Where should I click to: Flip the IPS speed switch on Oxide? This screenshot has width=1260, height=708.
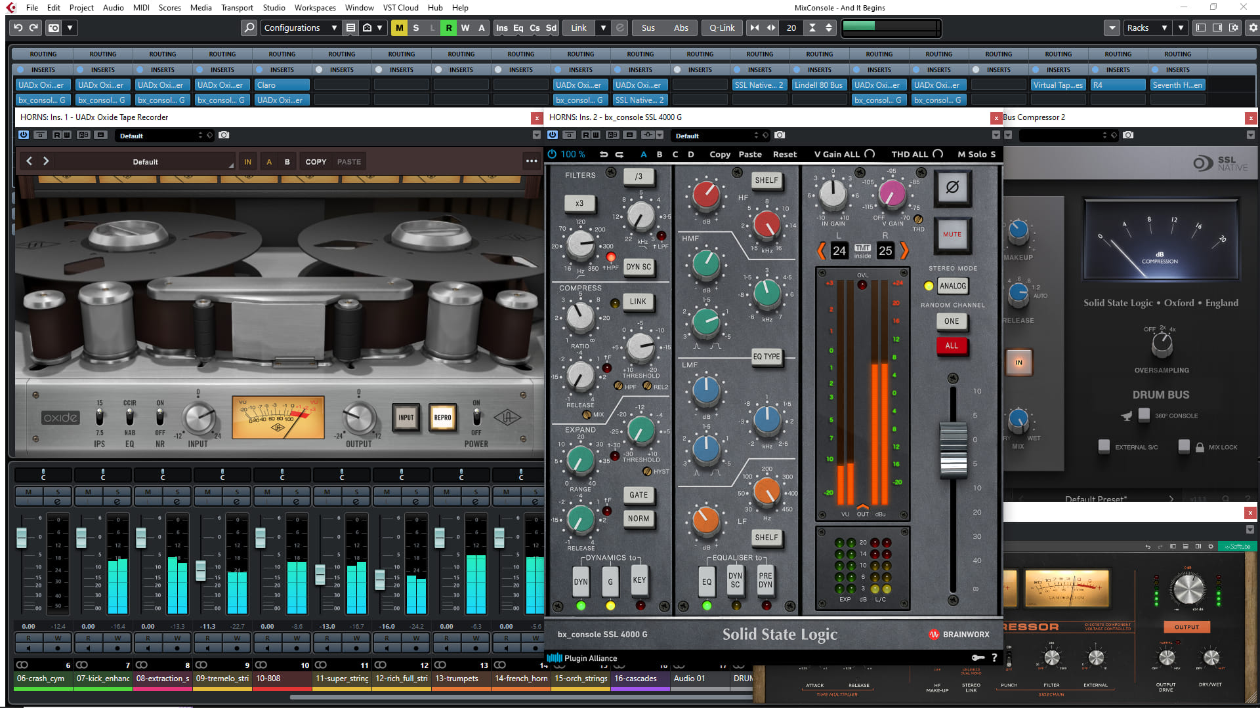coord(99,417)
